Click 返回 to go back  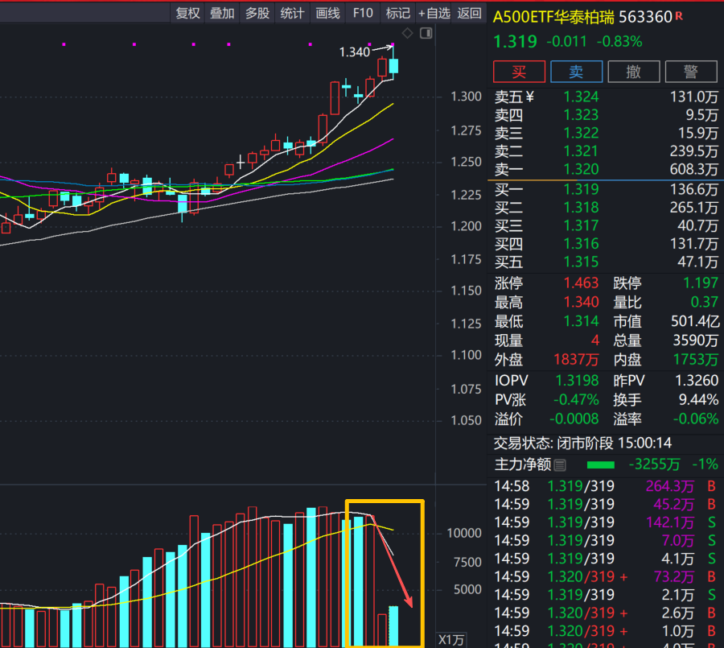(469, 13)
